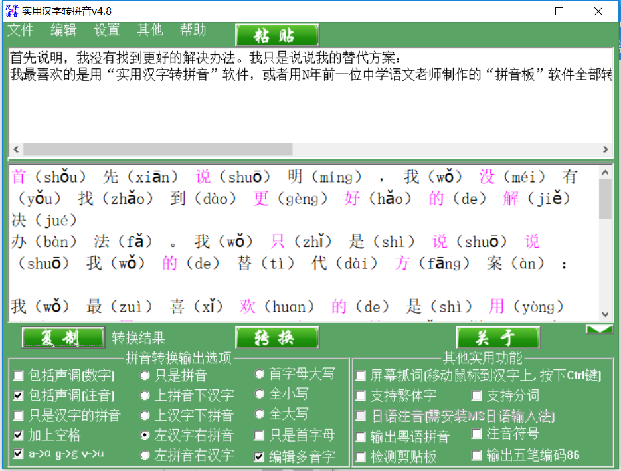Click the 转换结果 label
621x471 pixels.
point(138,338)
